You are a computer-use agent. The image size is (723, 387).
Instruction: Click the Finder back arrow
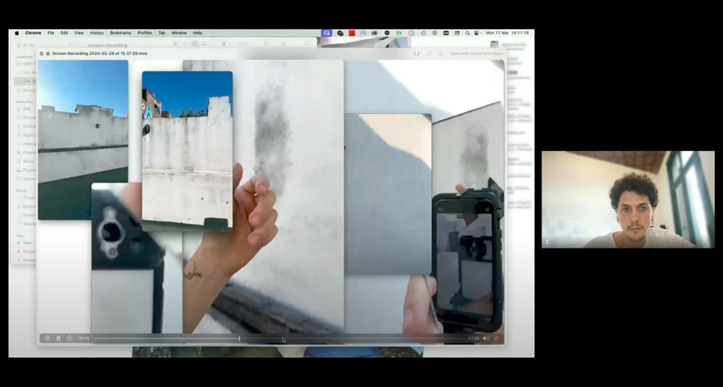[x=70, y=43]
